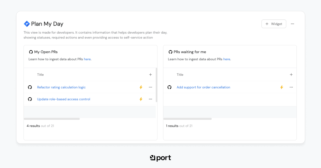Image resolution: width=321 pixels, height=168 pixels.
Task: Add a column using plus in My Open PRs table
Action: click(x=150, y=75)
